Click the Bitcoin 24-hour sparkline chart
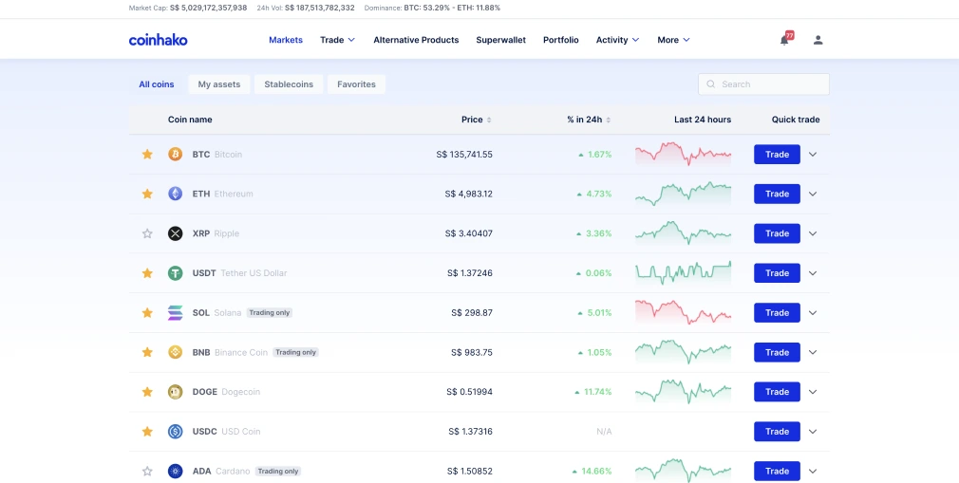Screen dimensions: 959x483 683,154
